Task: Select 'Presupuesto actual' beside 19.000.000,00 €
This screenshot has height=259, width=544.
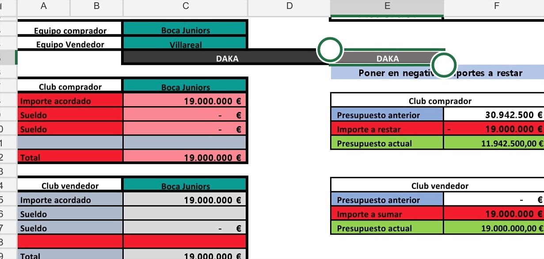Action: click(387, 228)
